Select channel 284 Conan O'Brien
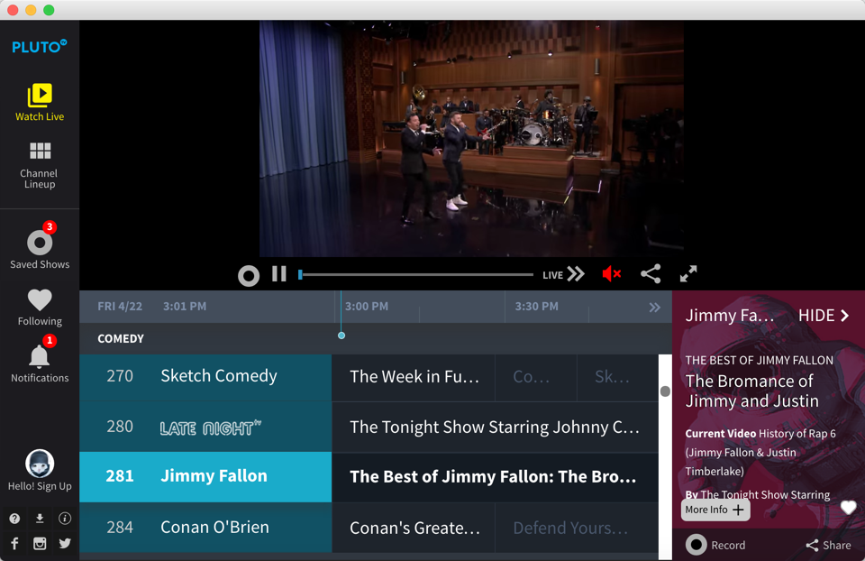865x561 pixels. pyautogui.click(x=205, y=528)
